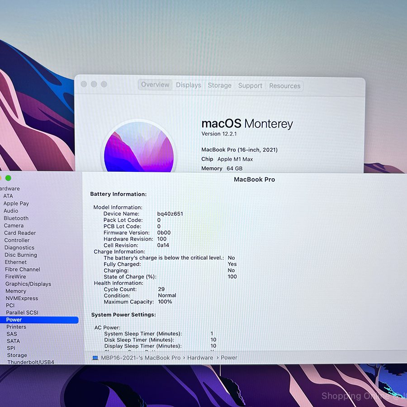The image size is (407, 407).
Task: Click the "Yes" value beside Fully Charged
Action: click(x=232, y=264)
